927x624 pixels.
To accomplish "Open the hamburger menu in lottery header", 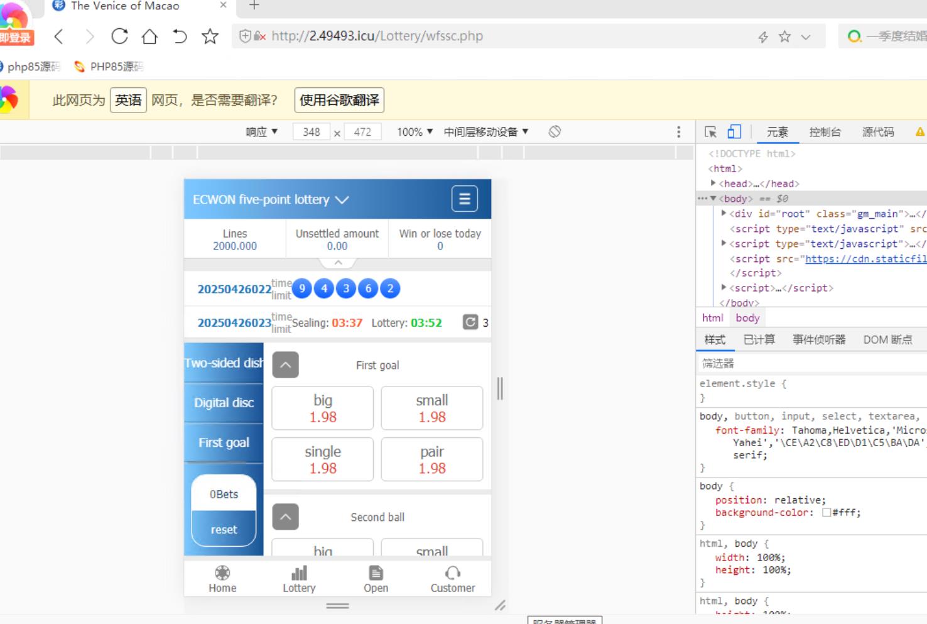I will (x=464, y=199).
